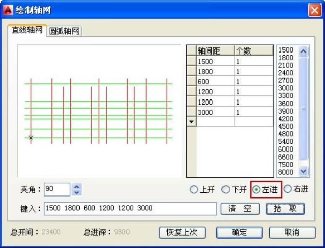Click the 夹角 angle input field
The width and height of the screenshot is (325, 248).
pos(57,189)
